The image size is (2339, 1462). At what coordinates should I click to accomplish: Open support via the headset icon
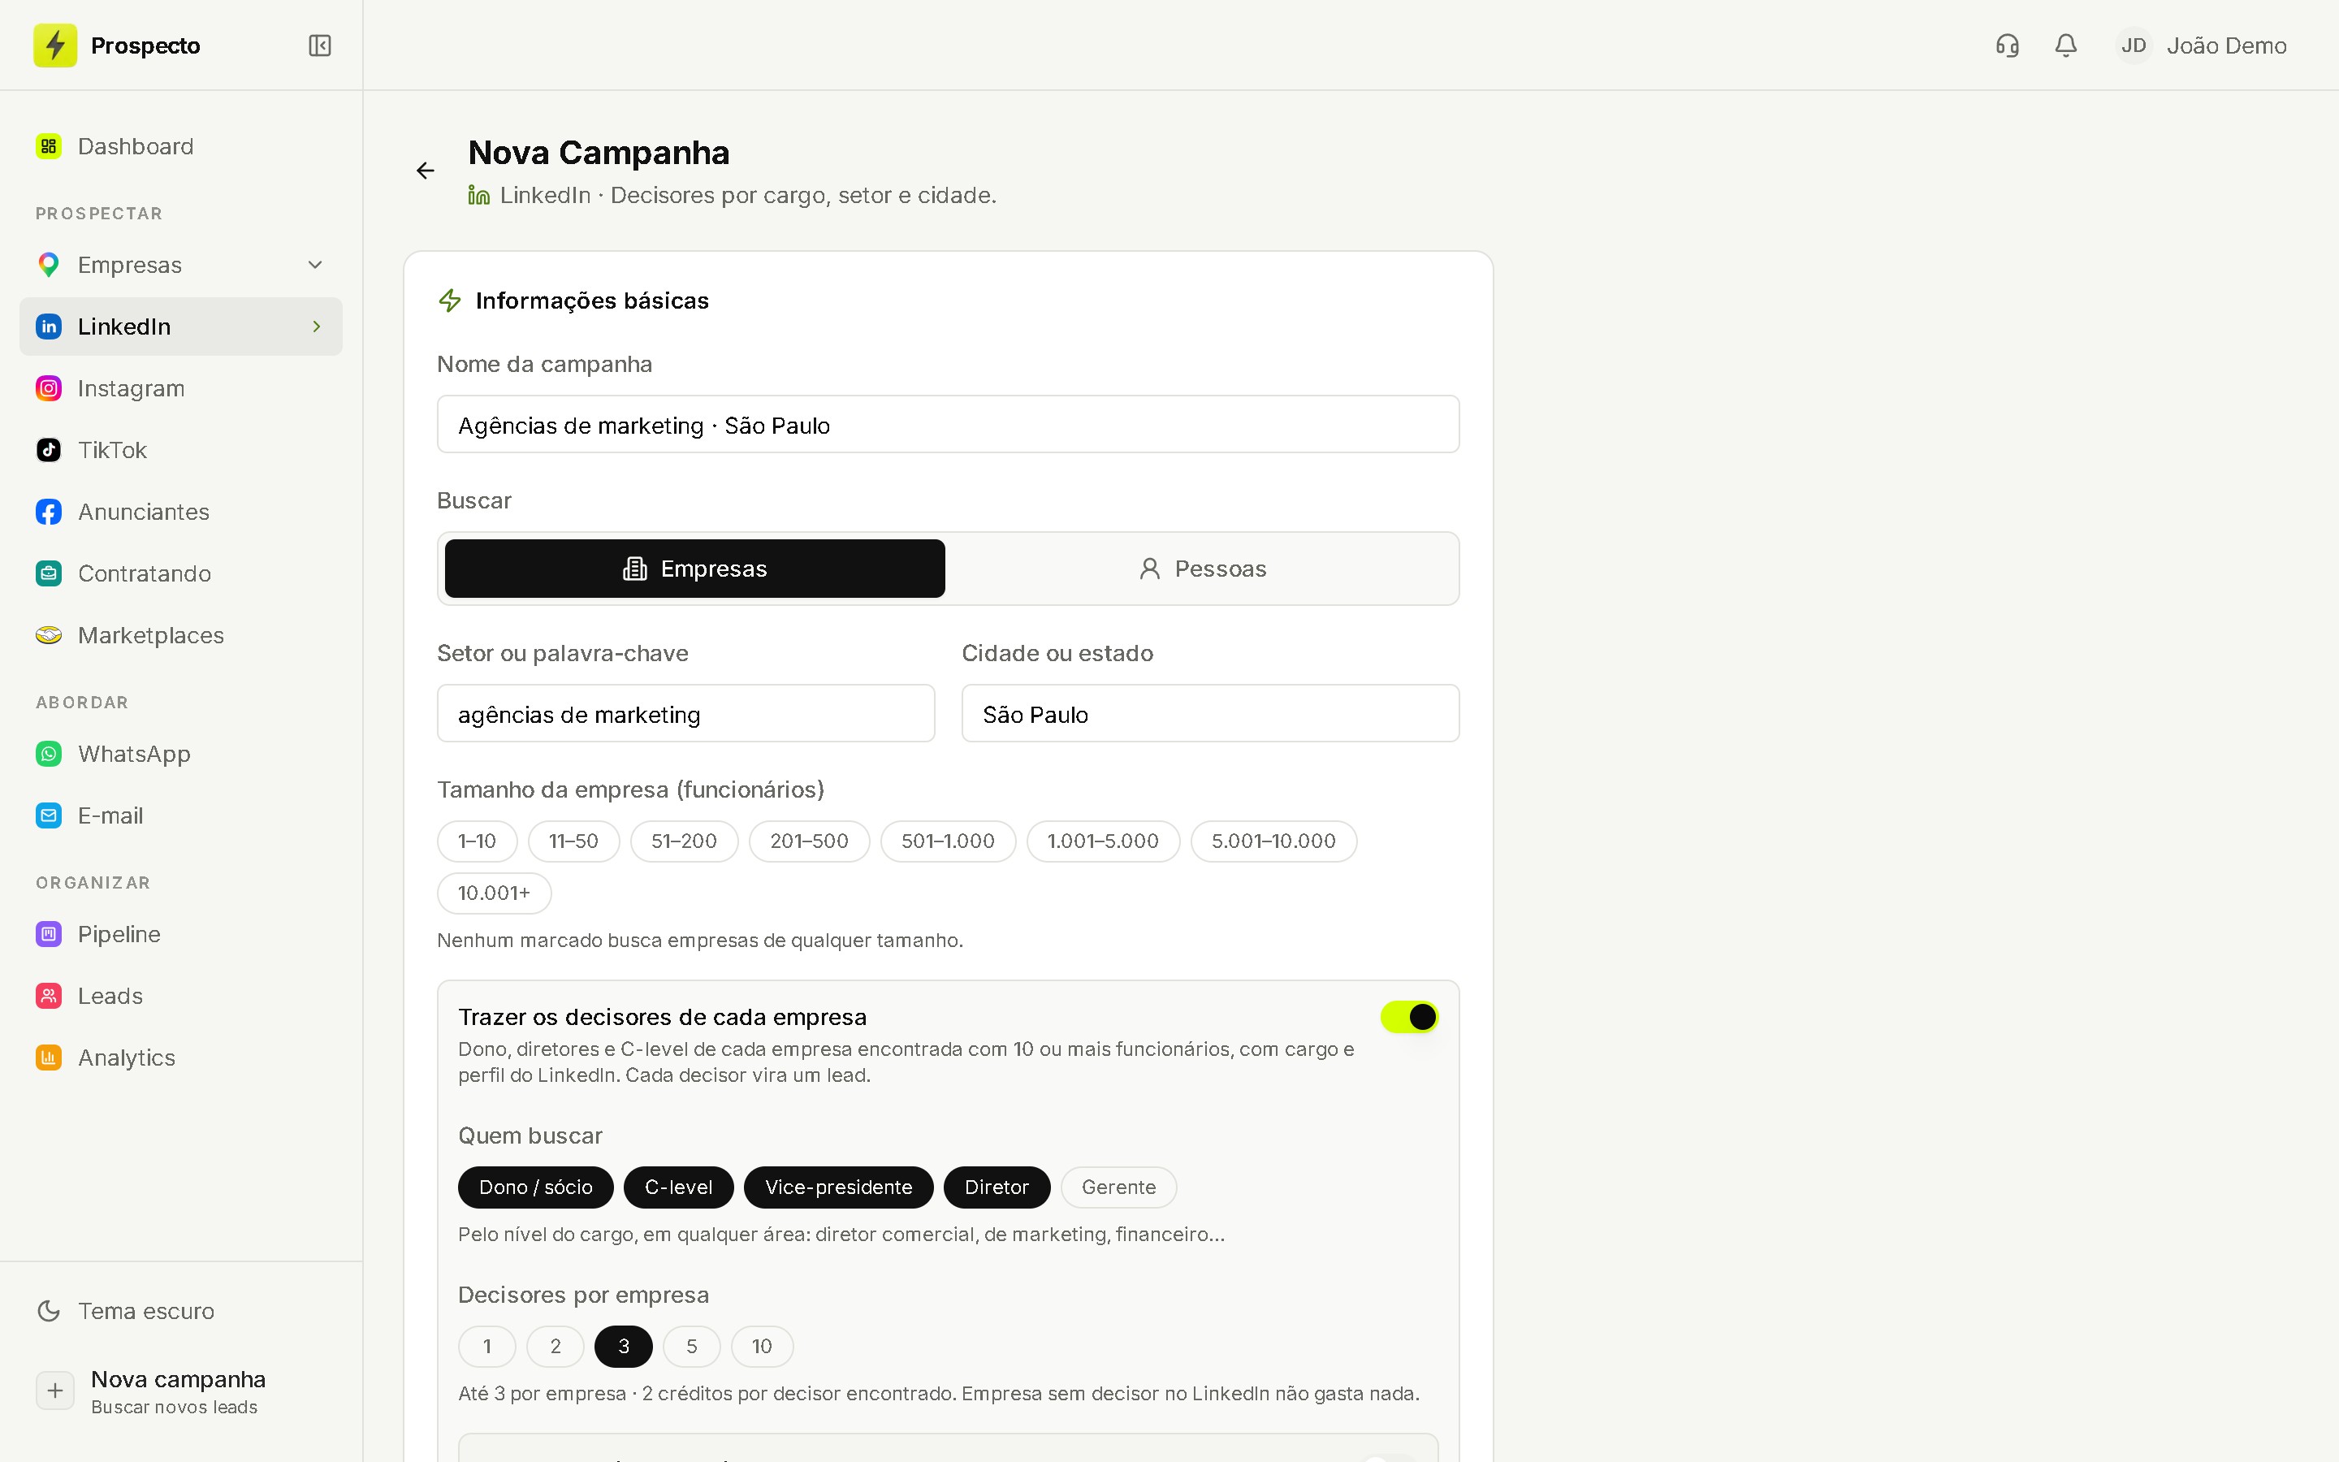pyautogui.click(x=2008, y=45)
